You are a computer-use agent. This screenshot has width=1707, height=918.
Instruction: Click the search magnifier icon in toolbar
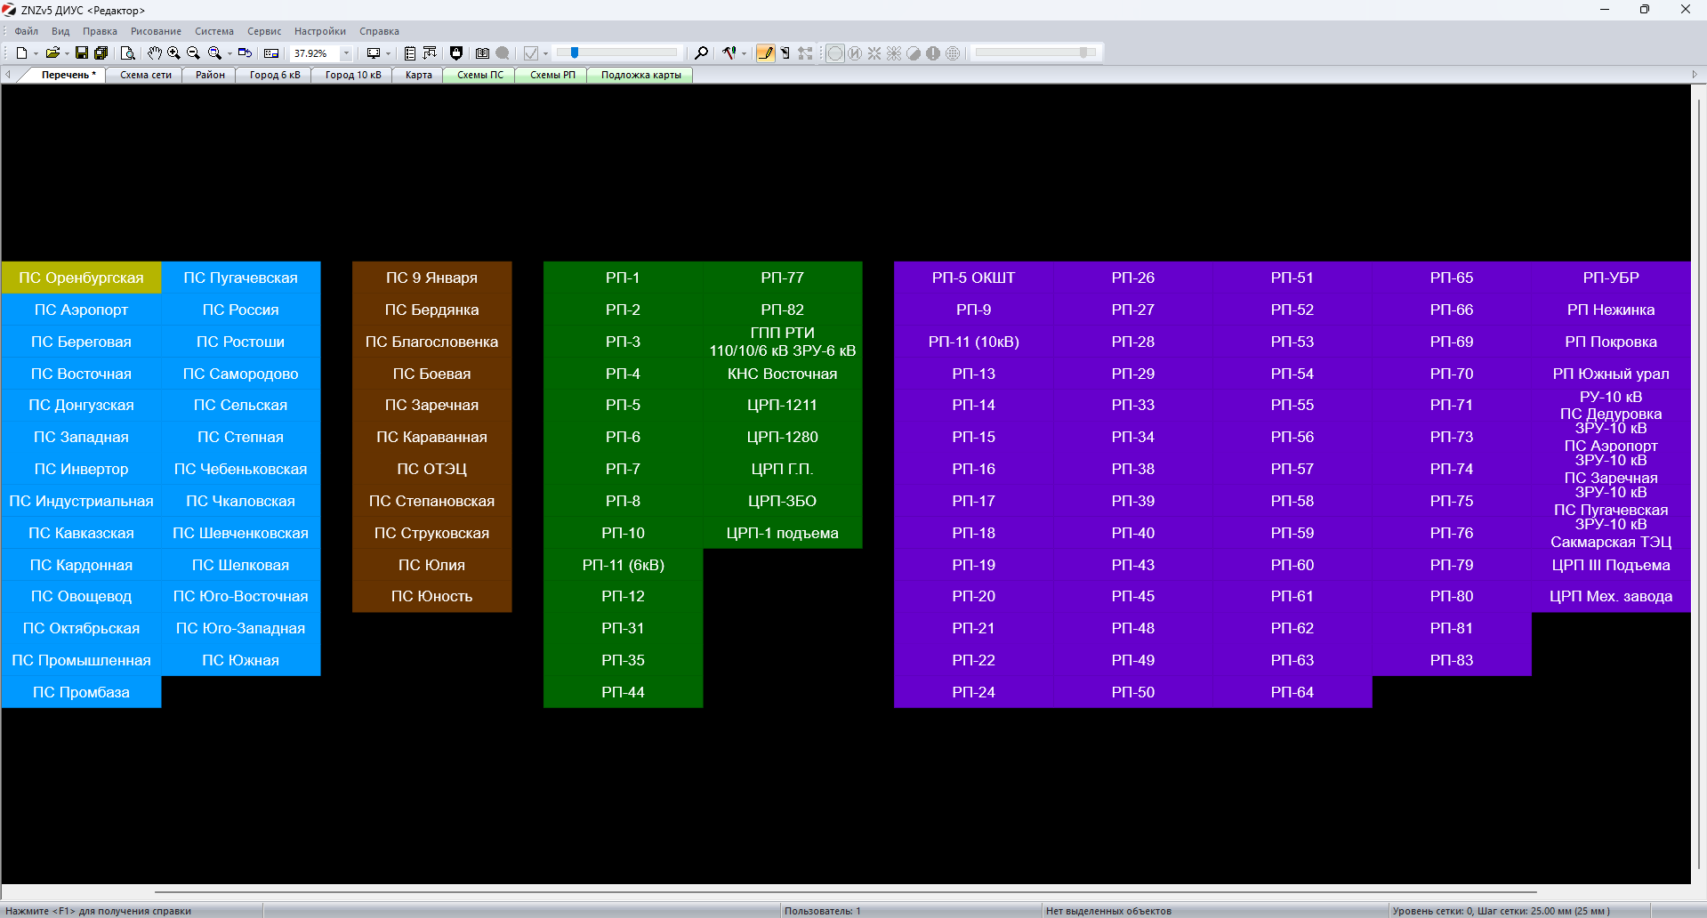[x=701, y=53]
